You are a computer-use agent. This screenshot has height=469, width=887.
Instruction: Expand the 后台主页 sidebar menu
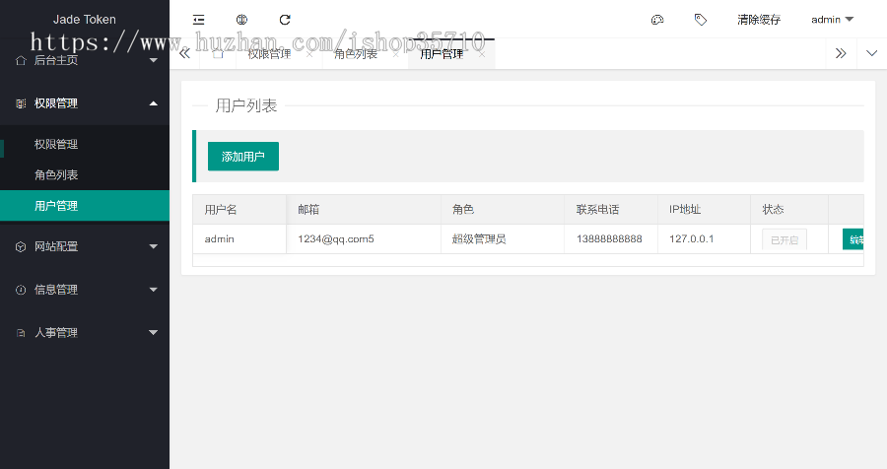pyautogui.click(x=85, y=60)
